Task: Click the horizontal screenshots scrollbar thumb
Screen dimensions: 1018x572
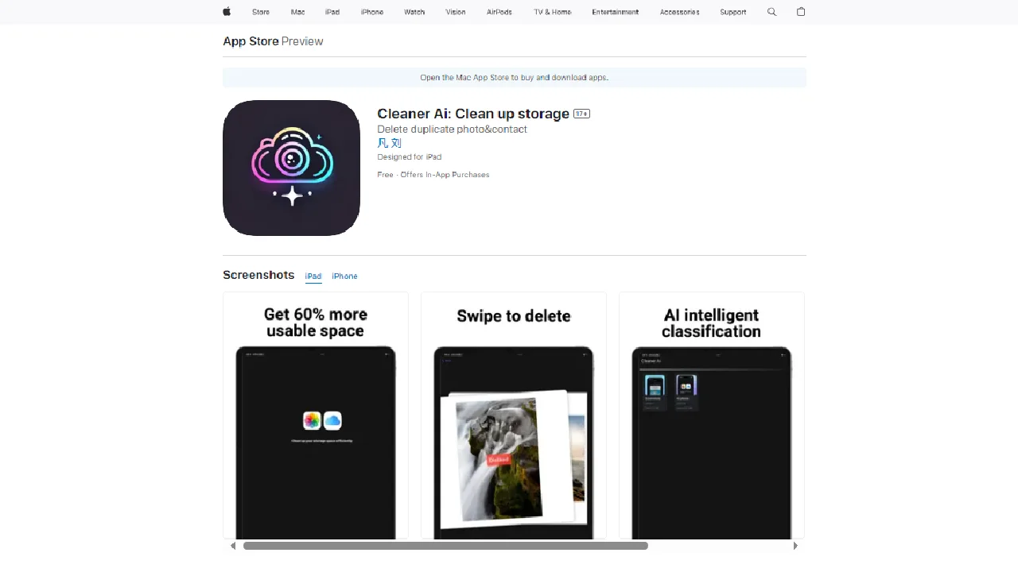Action: coord(445,546)
